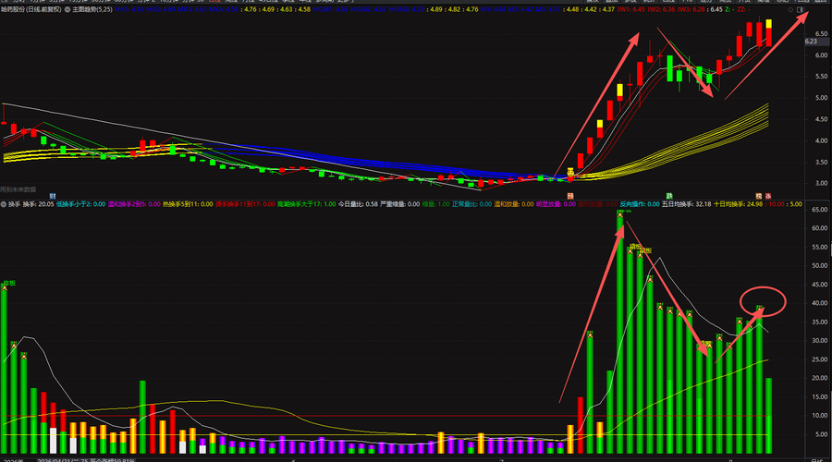Screen dimensions: 832x462
Task: Click 反向操作: 0.00 readout
Action: [x=640, y=204]
